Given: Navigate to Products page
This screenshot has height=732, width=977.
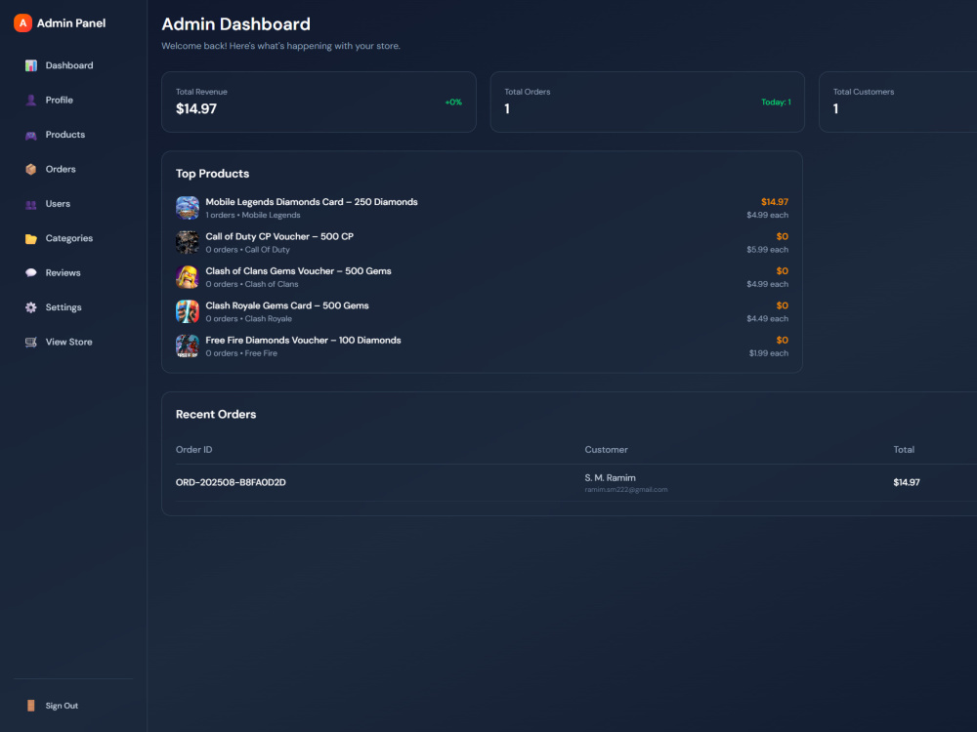Looking at the screenshot, I should [x=65, y=135].
